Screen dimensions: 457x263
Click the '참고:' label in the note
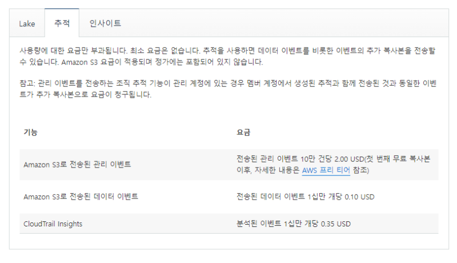pos(26,83)
